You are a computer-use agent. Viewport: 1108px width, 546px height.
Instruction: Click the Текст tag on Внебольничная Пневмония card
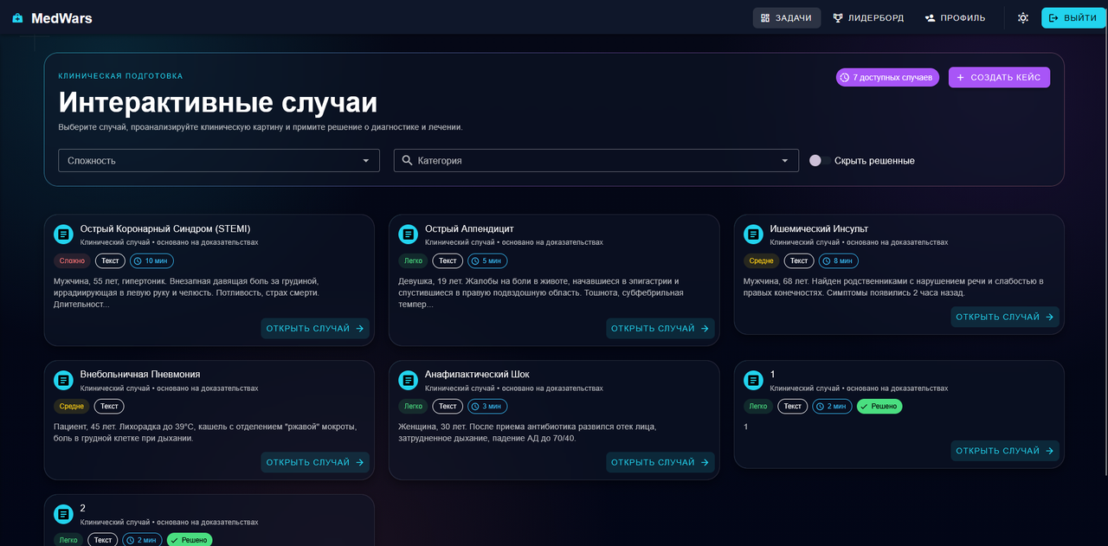[110, 406]
